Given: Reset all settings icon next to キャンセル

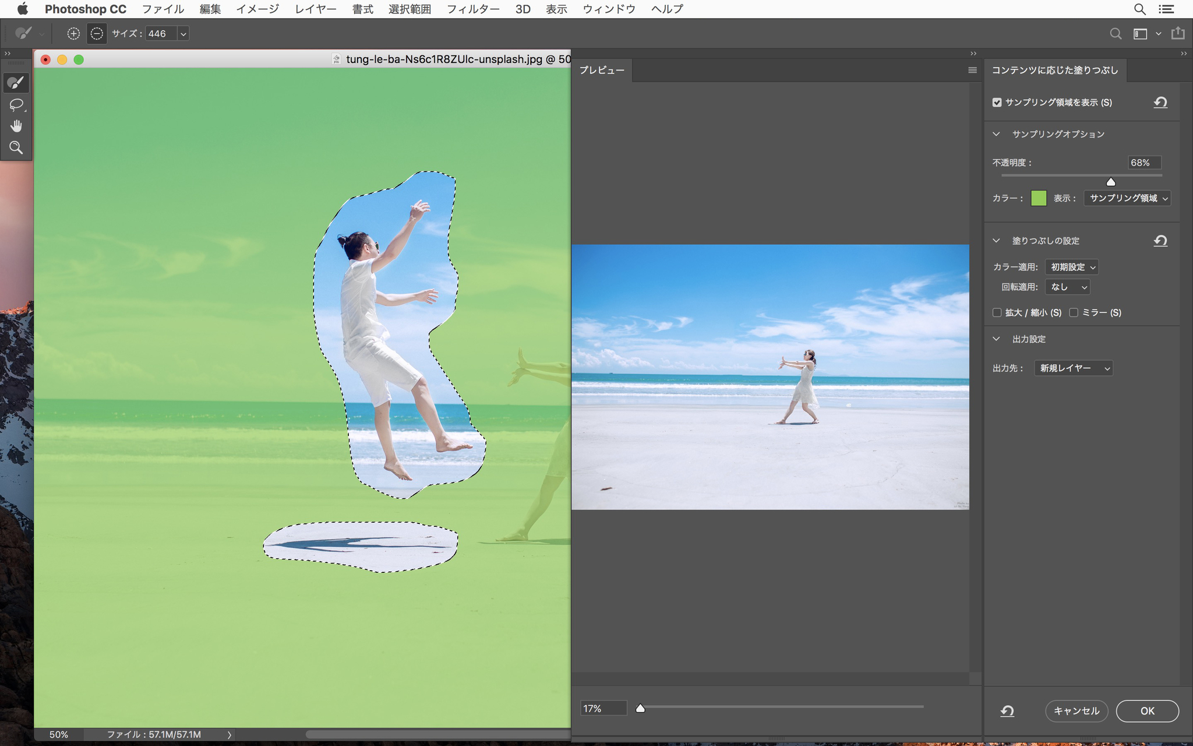Looking at the screenshot, I should click(1007, 711).
